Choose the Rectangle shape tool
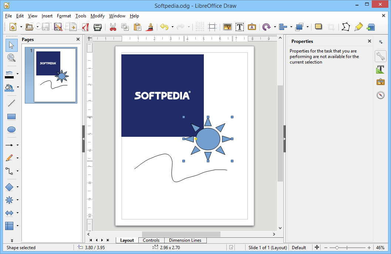Viewport: 391px width, 254px height. [x=11, y=116]
